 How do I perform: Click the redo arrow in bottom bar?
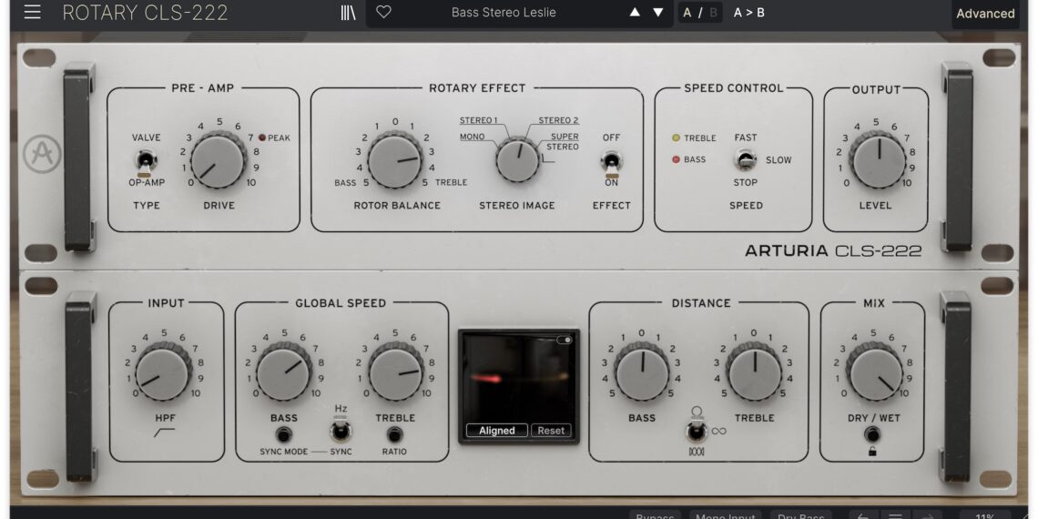coord(928,515)
